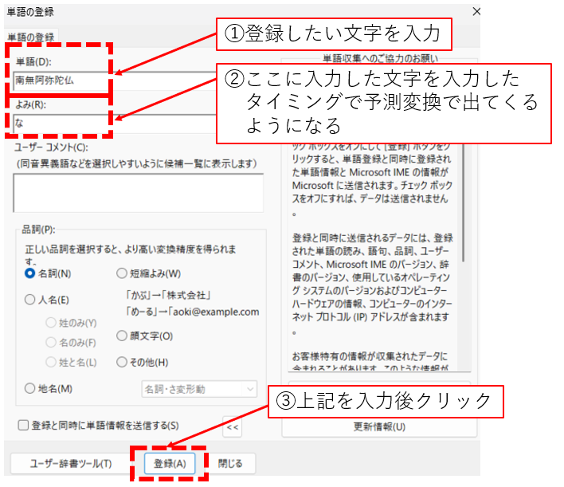The image size is (564, 487).
Task: Open ユーザー辞書ツール(T)
Action: pos(71,463)
